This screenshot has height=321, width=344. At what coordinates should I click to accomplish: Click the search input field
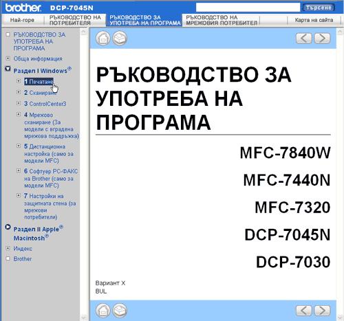248,8
